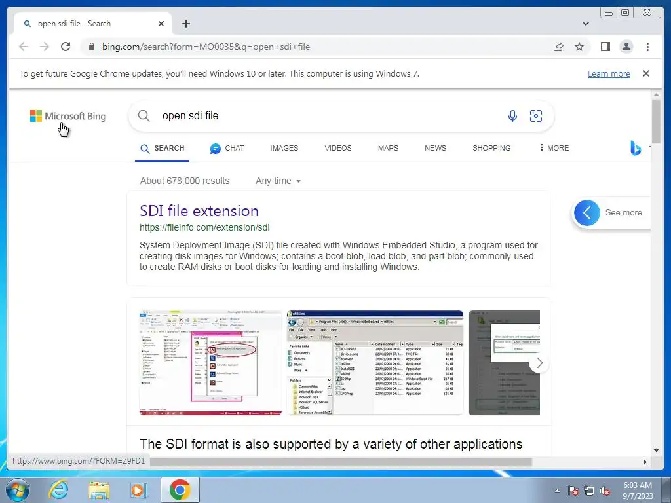
Task: Switch to the VIDEOS tab
Action: pos(337,148)
